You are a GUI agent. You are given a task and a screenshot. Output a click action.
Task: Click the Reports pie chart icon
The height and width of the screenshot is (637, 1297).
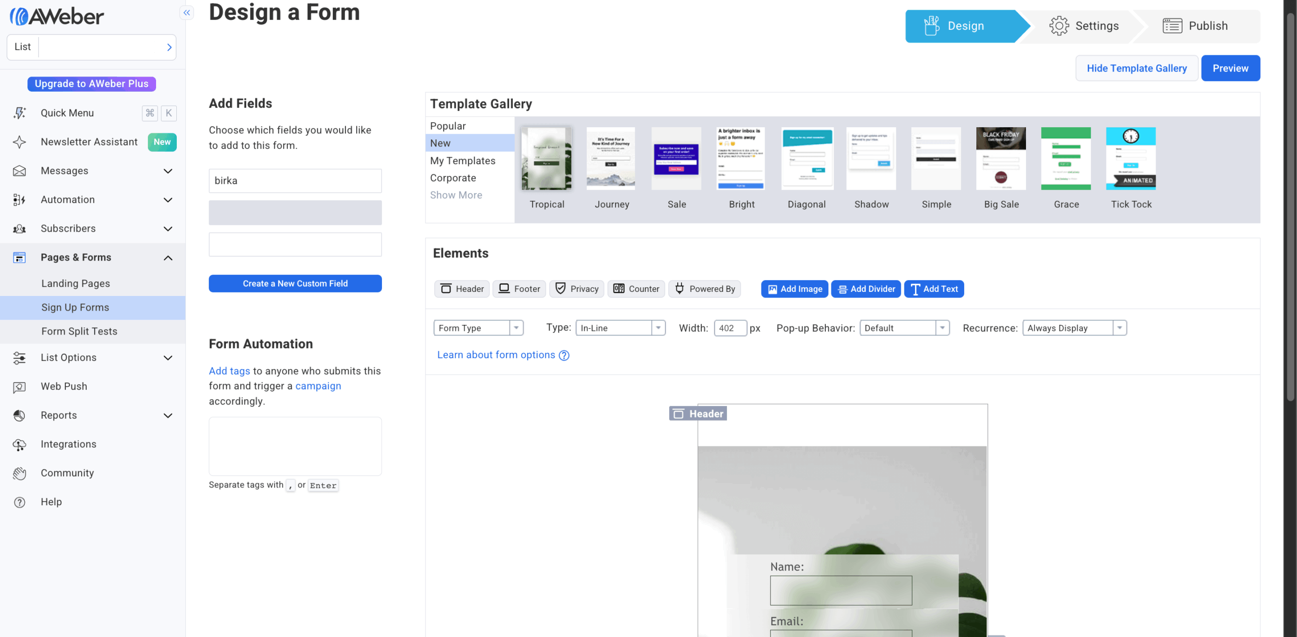point(19,416)
